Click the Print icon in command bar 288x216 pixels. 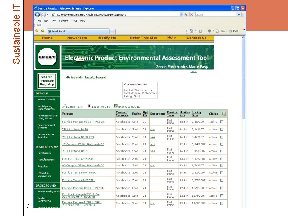(x=209, y=31)
